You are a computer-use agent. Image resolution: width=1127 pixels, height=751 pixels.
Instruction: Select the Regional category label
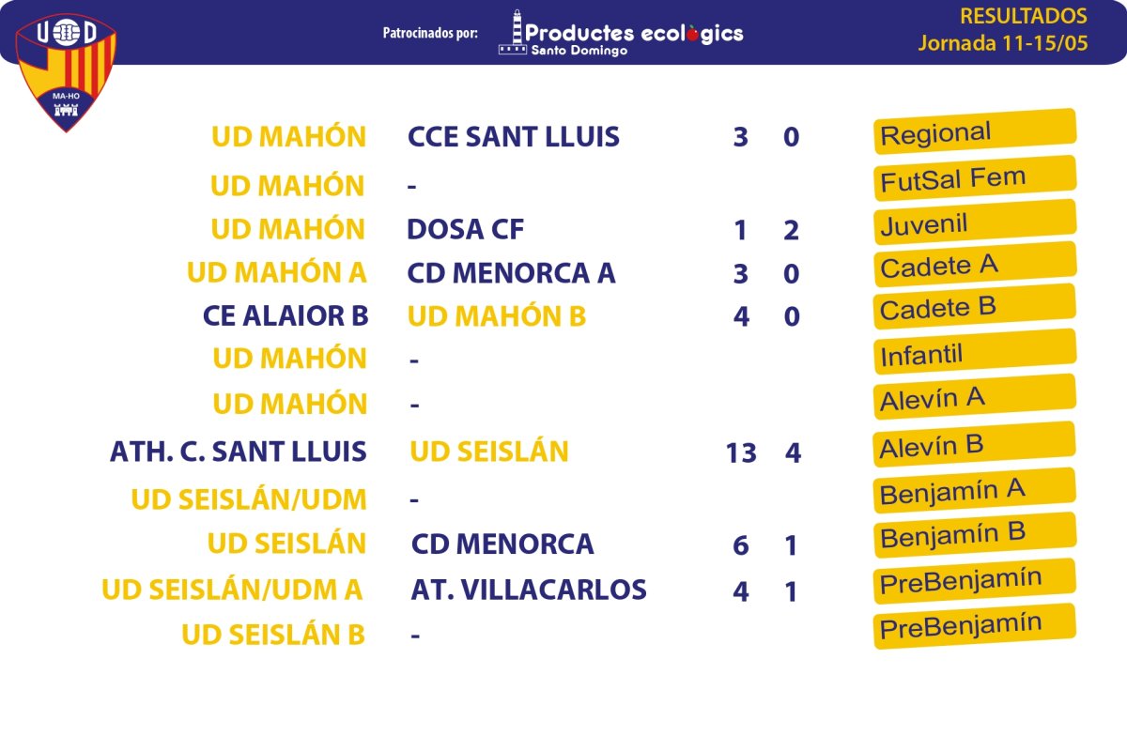tap(975, 131)
